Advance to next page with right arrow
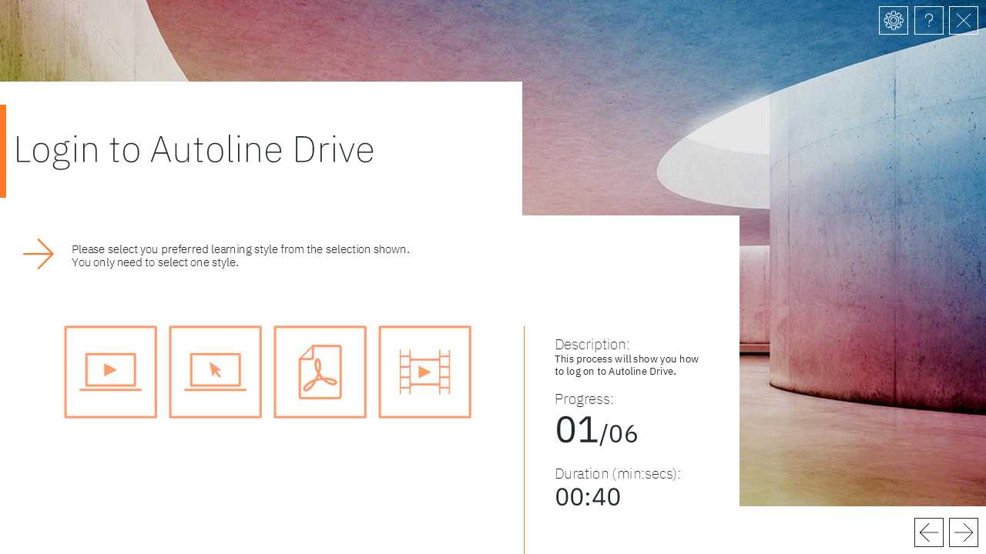The width and height of the screenshot is (986, 554). 964,532
